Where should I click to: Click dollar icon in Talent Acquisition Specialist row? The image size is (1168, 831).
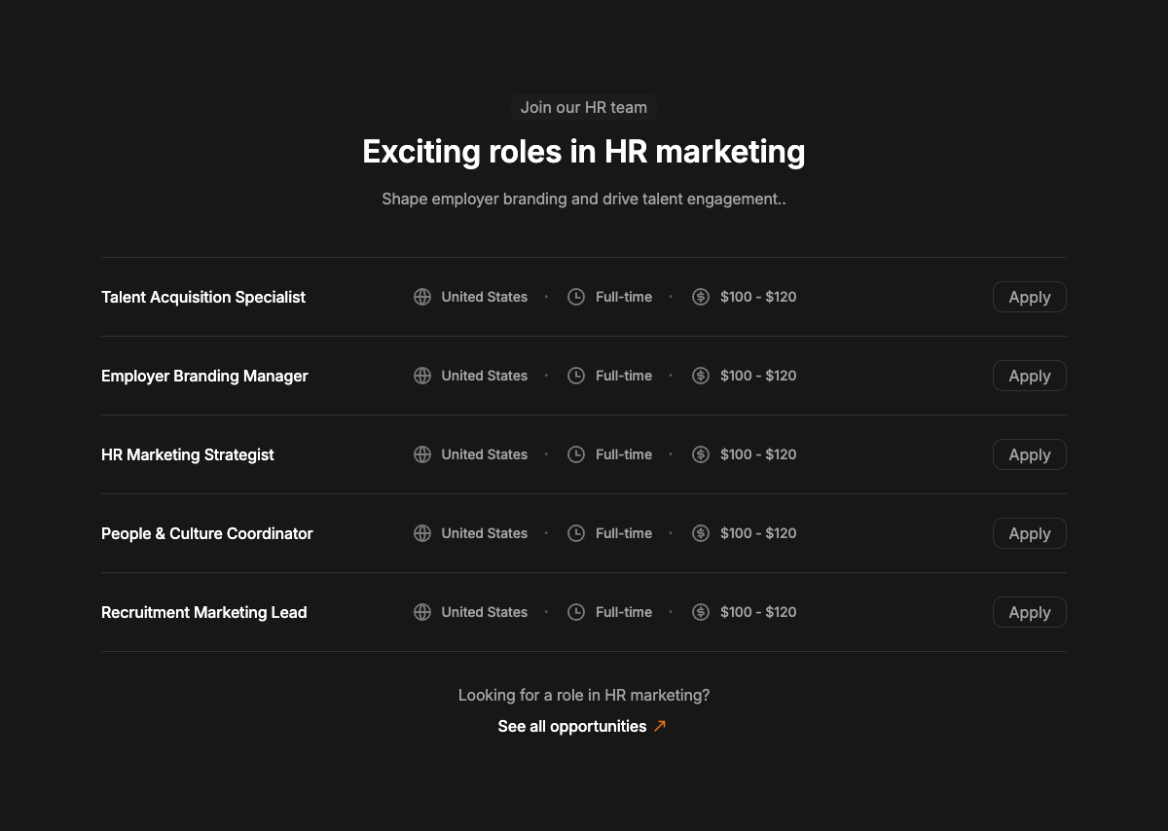[x=701, y=297]
